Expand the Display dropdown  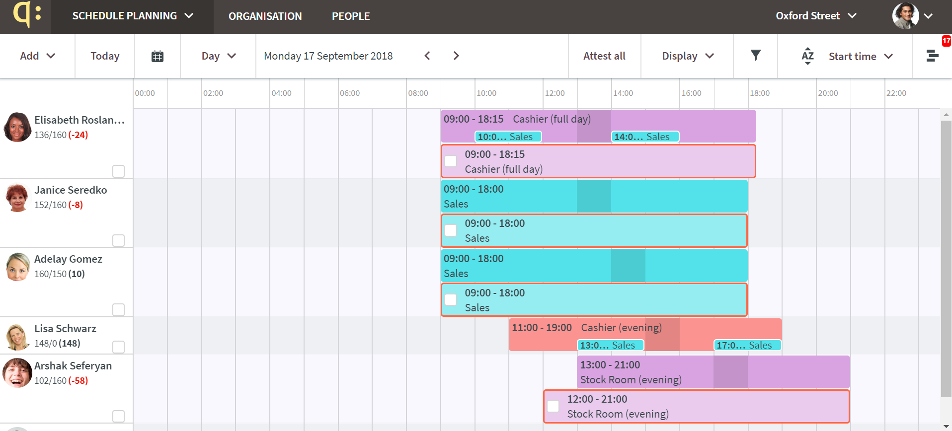tap(688, 56)
